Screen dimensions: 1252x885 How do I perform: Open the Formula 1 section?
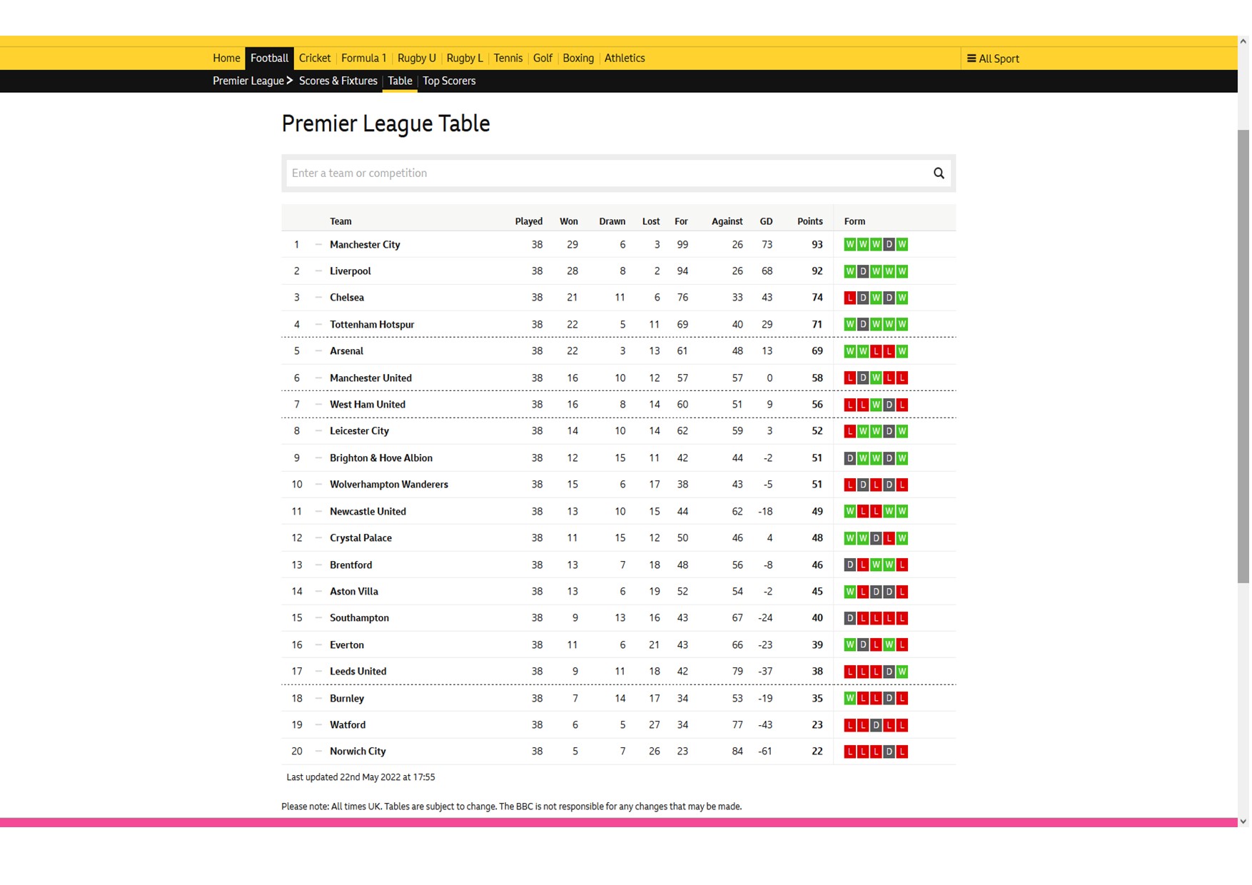363,59
